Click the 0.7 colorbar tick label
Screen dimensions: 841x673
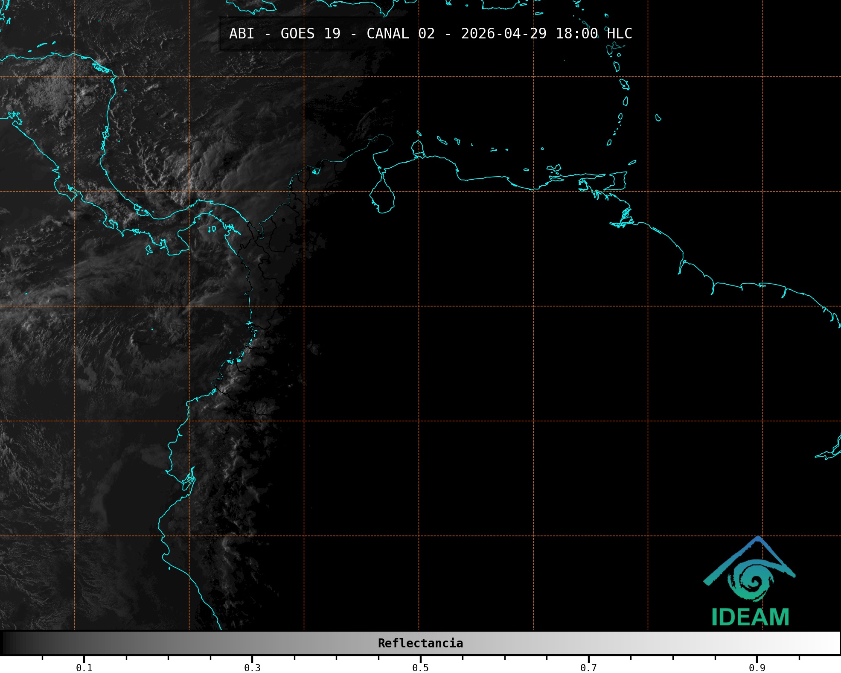click(588, 667)
